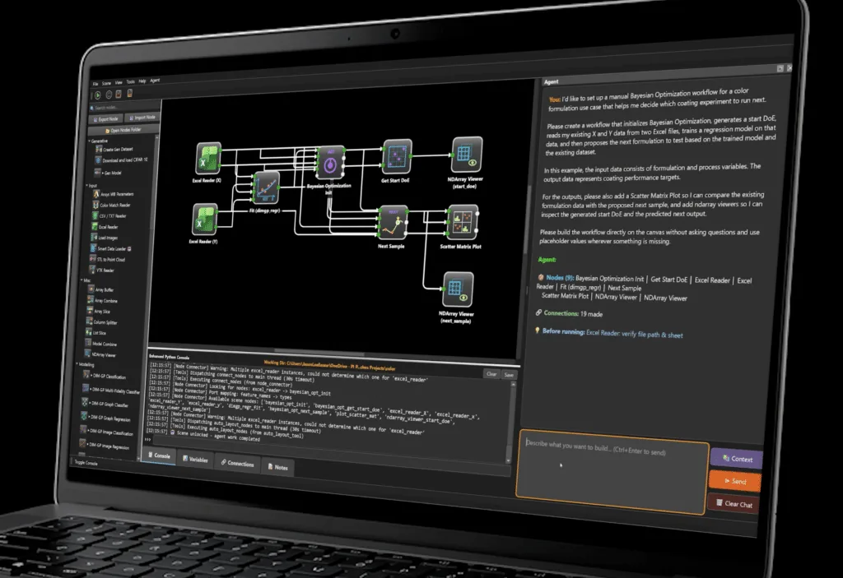Click the Clear Chat button
Viewport: 843px width, 578px height.
[734, 503]
